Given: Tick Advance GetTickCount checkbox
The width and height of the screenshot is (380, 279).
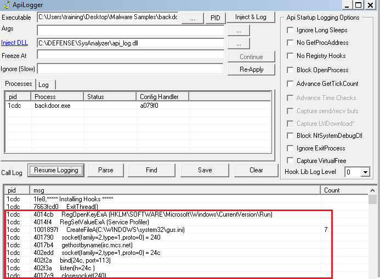Looking at the screenshot, I should tap(290, 84).
